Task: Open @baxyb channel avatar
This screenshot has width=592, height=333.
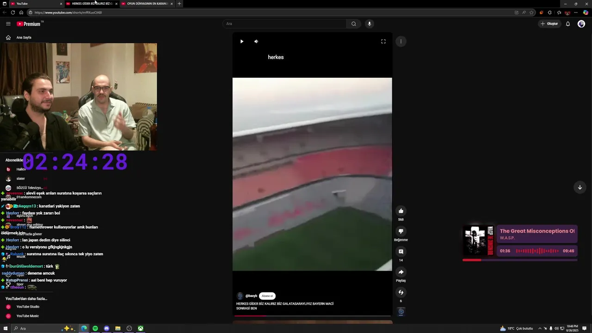Action: coord(240,296)
